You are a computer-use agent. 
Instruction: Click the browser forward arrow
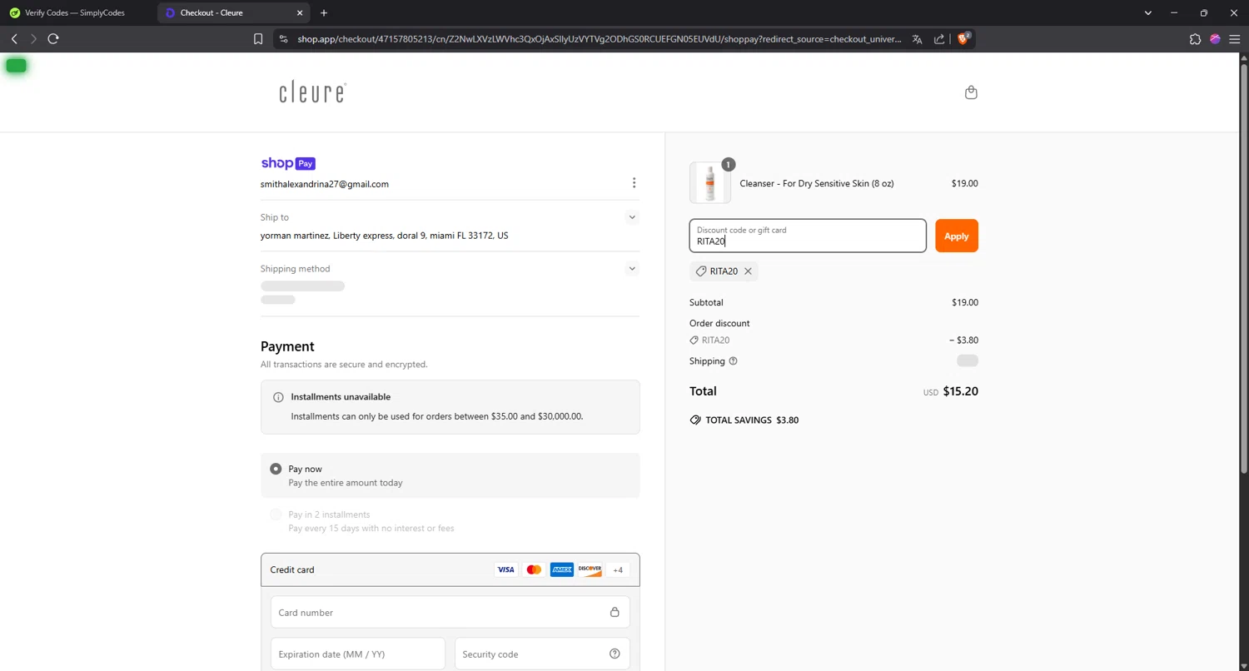click(x=33, y=39)
